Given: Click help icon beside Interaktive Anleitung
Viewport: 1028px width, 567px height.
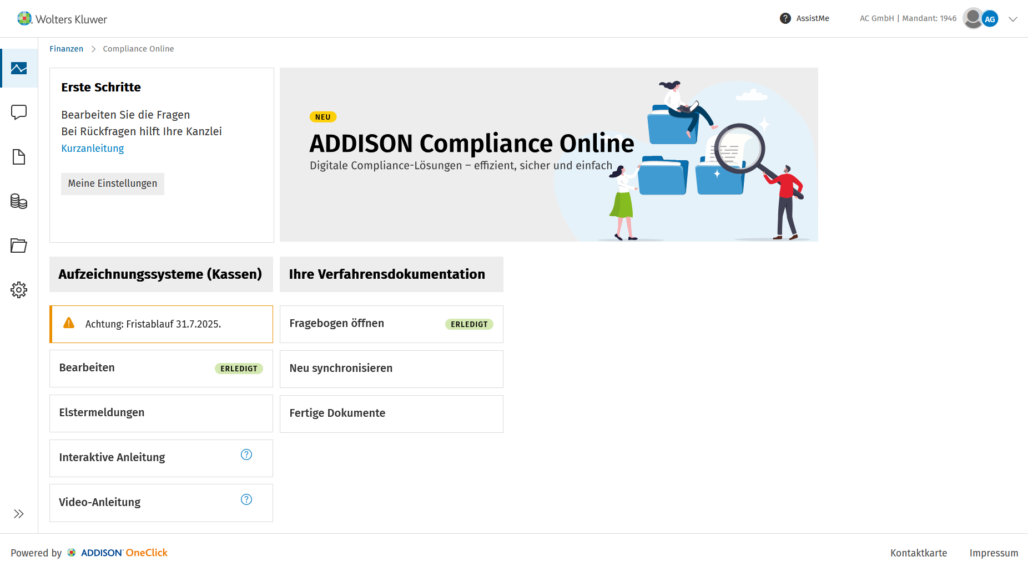Looking at the screenshot, I should pyautogui.click(x=246, y=454).
